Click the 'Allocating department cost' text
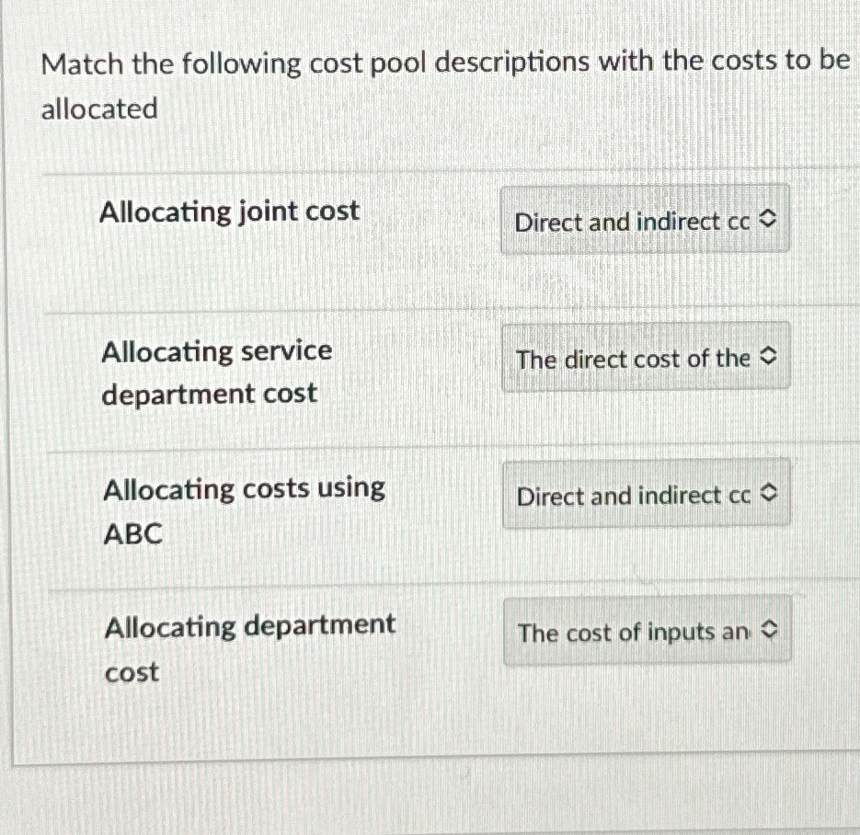The width and height of the screenshot is (860, 835). [249, 647]
